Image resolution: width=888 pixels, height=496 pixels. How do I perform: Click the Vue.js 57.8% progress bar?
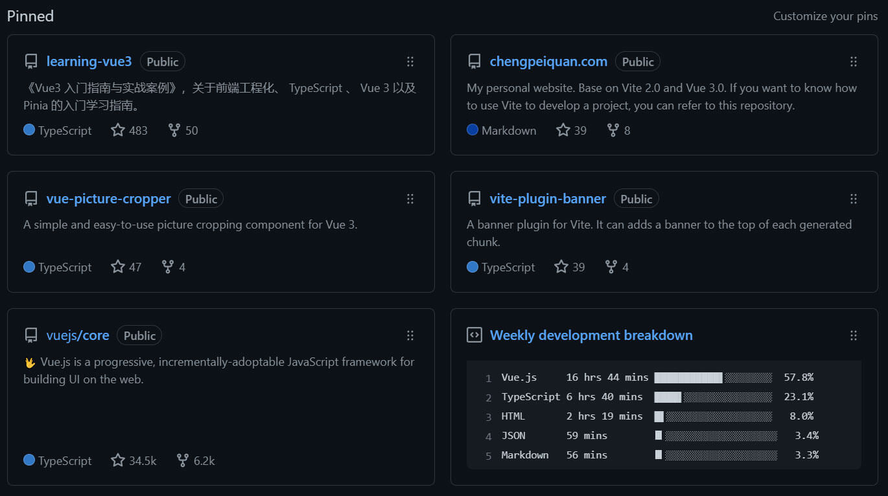(x=713, y=378)
